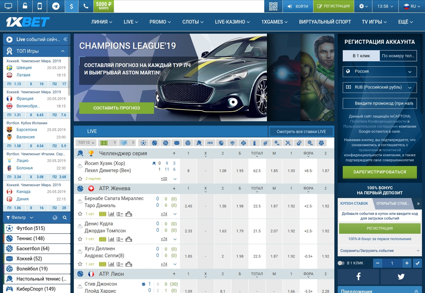Image resolution: width=425 pixels, height=293 pixels.
Task: Open statistics chart icon for Денис Кудла match
Action: pyautogui.click(x=112, y=239)
